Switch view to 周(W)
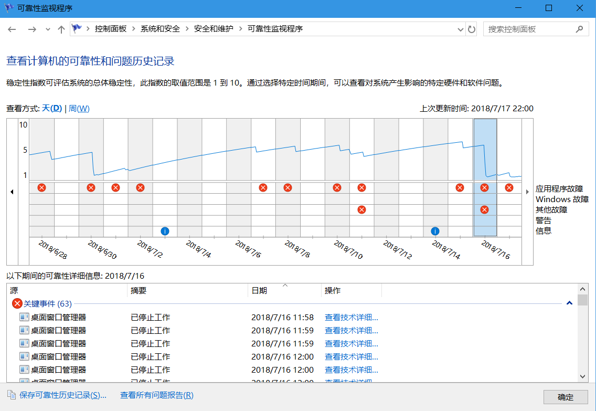The height and width of the screenshot is (411, 596). pyautogui.click(x=79, y=108)
